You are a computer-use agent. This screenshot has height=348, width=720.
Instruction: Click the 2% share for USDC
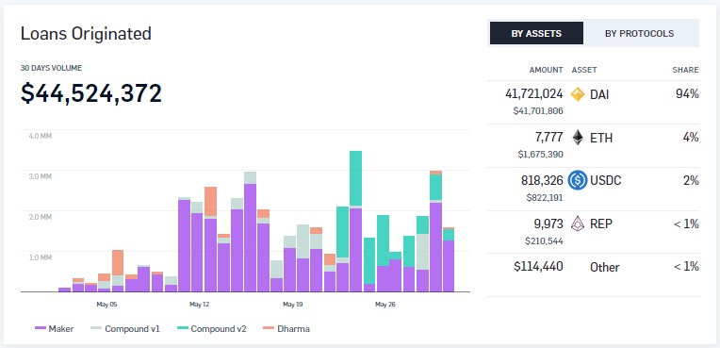tap(691, 180)
